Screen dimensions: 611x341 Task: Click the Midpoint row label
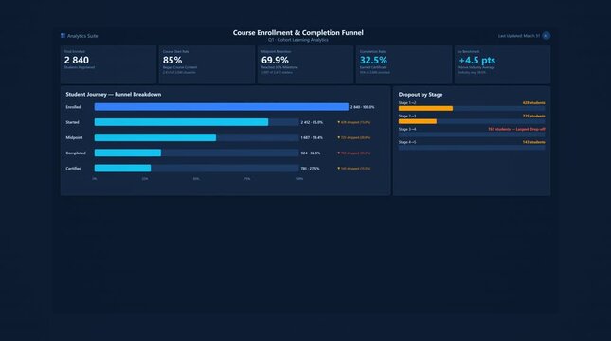[74, 137]
